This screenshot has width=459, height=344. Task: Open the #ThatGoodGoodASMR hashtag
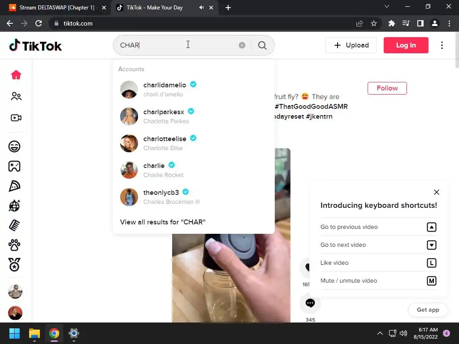[x=311, y=107]
